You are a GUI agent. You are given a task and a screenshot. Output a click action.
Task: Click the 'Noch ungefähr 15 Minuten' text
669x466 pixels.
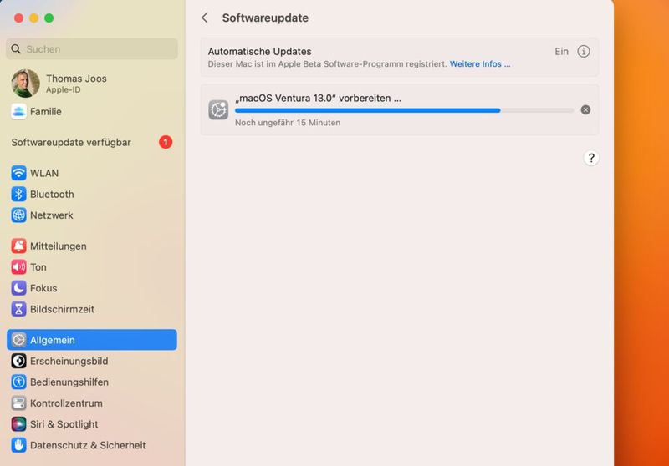click(288, 123)
